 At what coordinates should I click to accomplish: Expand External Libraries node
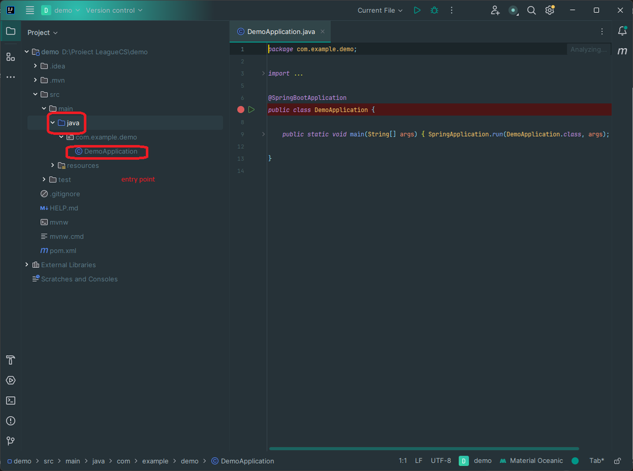coord(27,265)
